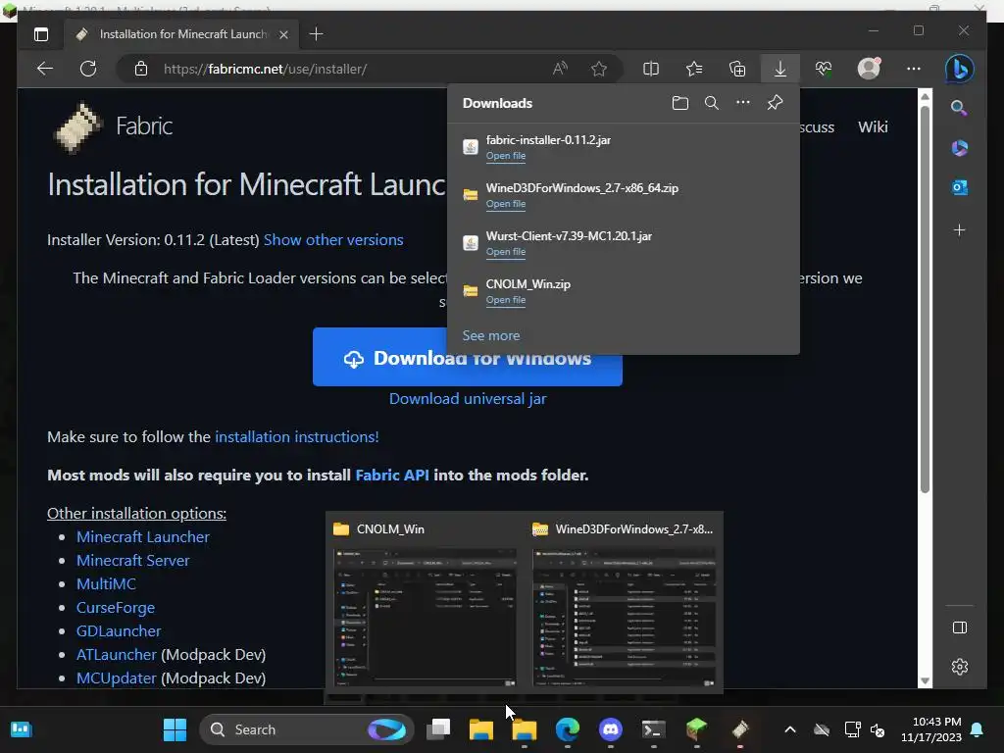Screen dimensions: 1004x753
Task: Open Discord from taskbar
Action: click(x=610, y=729)
